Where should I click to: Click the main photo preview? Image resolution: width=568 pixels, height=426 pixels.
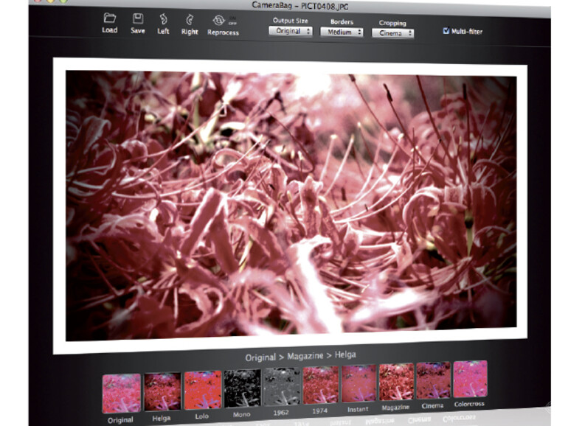click(x=291, y=206)
